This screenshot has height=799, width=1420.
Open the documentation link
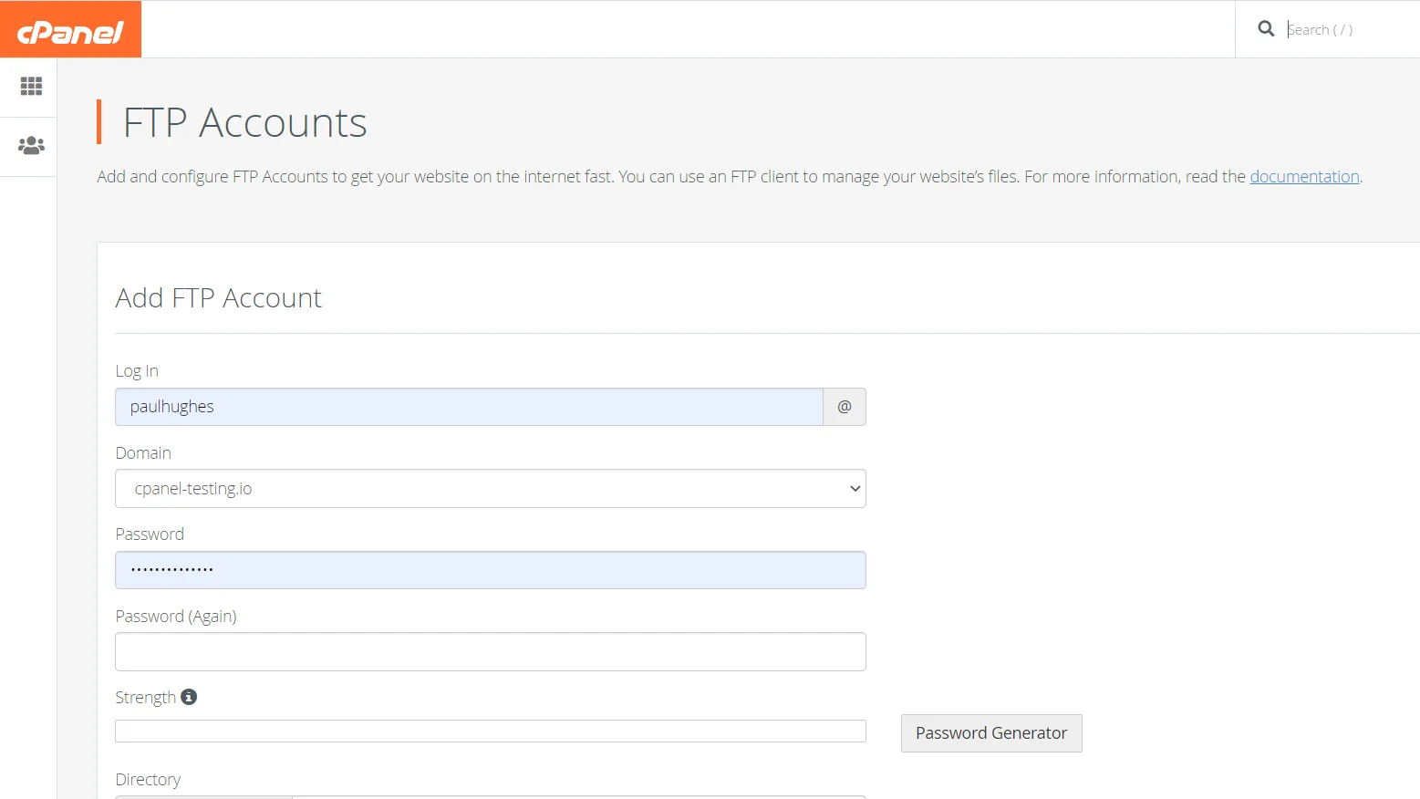point(1304,176)
